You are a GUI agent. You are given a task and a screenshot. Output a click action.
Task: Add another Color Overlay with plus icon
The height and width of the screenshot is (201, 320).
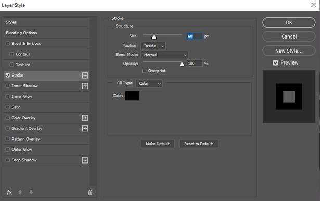85,118
